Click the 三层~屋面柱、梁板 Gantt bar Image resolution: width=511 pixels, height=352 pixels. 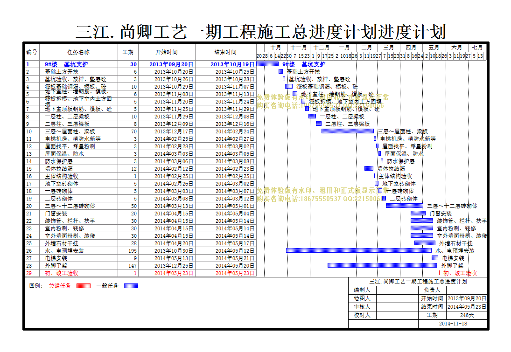[x=348, y=131]
